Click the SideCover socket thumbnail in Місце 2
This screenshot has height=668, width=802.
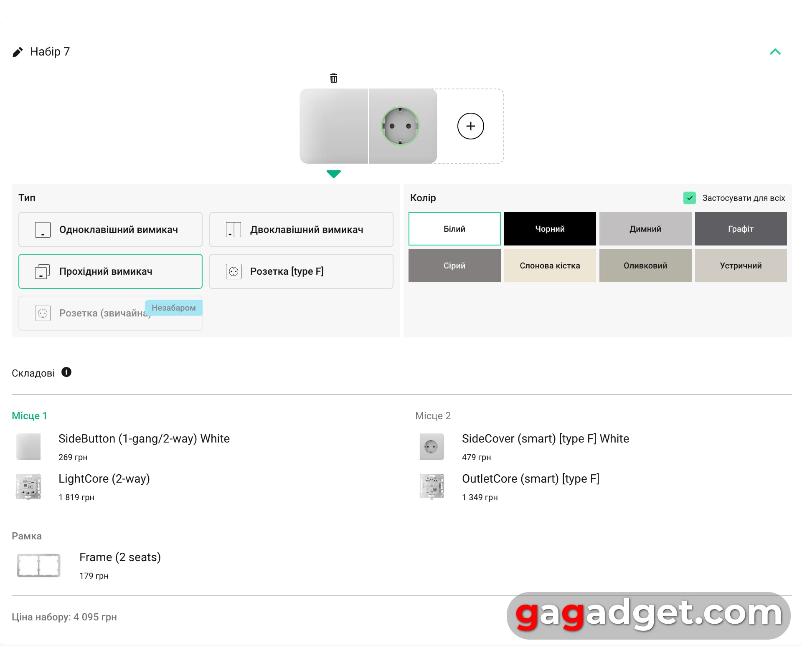[x=431, y=447]
